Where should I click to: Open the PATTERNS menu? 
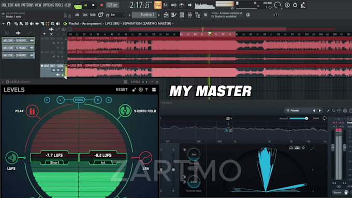pos(27,5)
